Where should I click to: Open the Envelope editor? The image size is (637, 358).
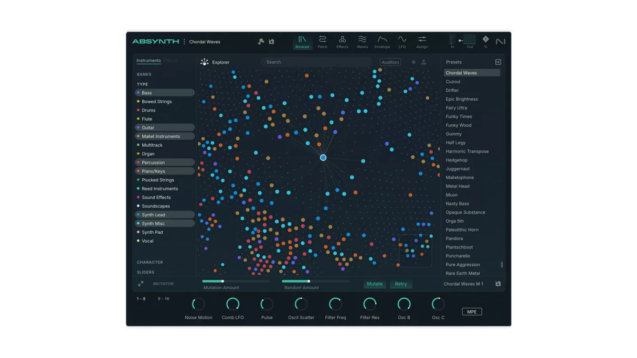(x=382, y=41)
